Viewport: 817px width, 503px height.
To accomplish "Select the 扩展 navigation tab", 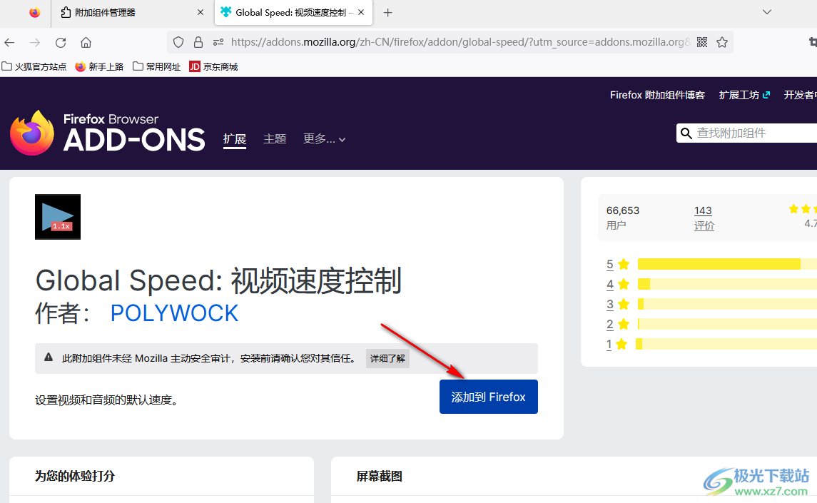I will coord(235,139).
